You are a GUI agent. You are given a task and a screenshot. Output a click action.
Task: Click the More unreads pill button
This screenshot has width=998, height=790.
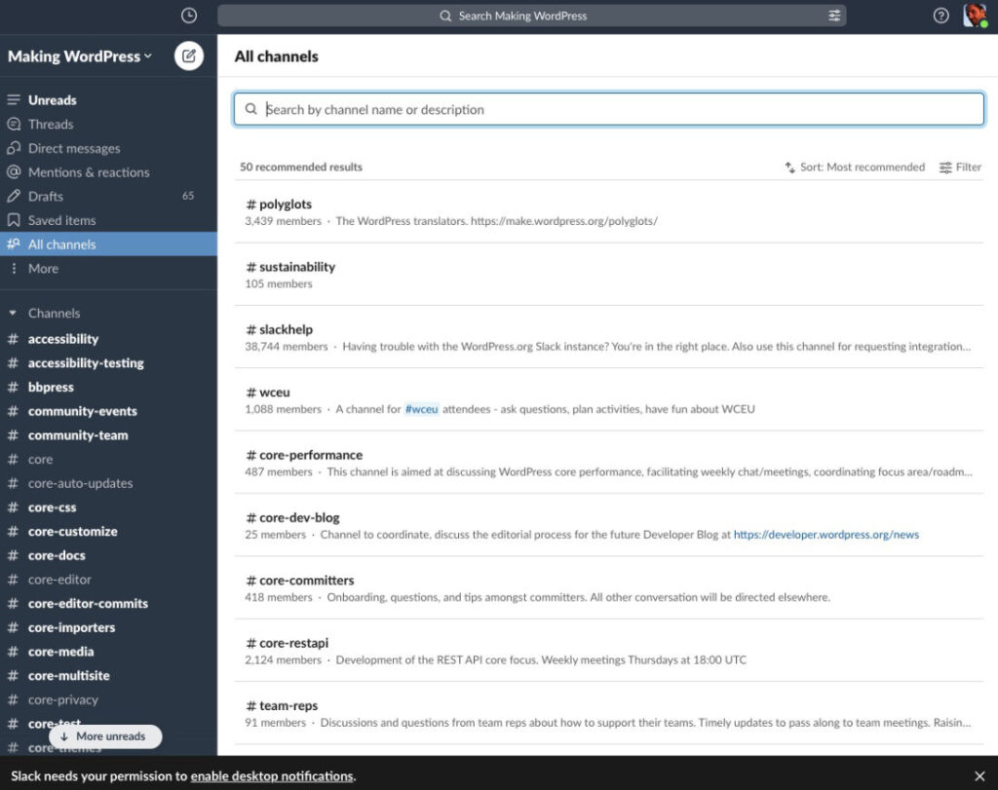[x=104, y=736]
